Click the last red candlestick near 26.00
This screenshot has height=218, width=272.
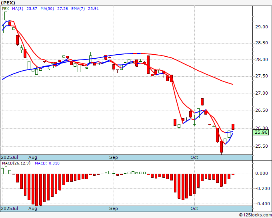coord(233,127)
